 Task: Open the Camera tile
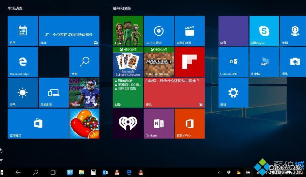point(293,62)
